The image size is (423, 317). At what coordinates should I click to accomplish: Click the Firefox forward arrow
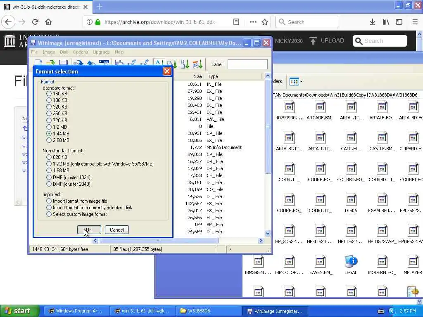[x=22, y=22]
